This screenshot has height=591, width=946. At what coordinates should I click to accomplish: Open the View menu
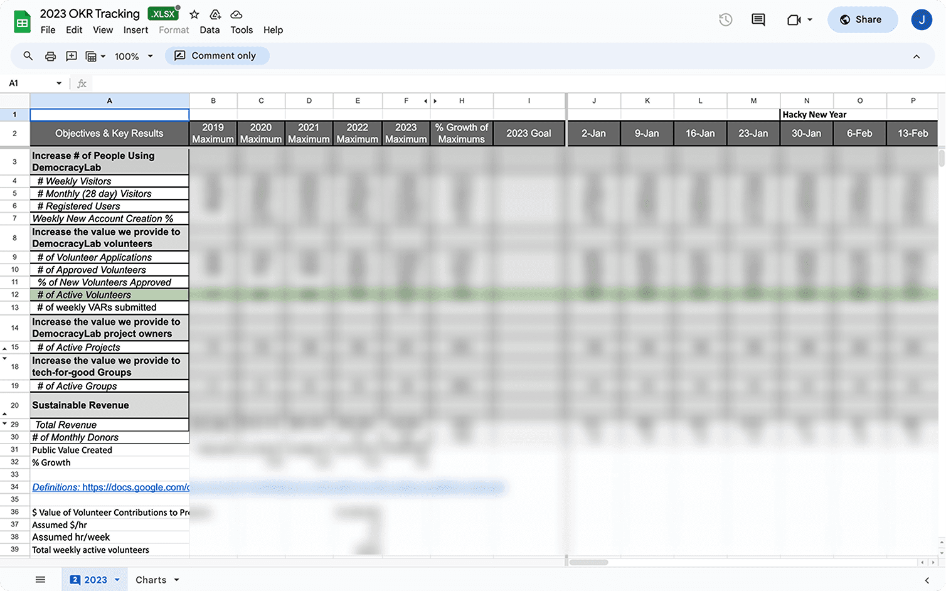103,30
